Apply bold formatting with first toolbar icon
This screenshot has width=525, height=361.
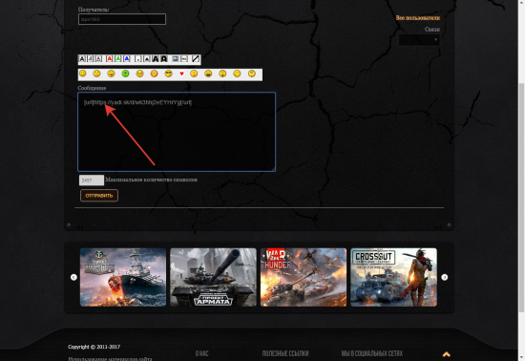(82, 59)
